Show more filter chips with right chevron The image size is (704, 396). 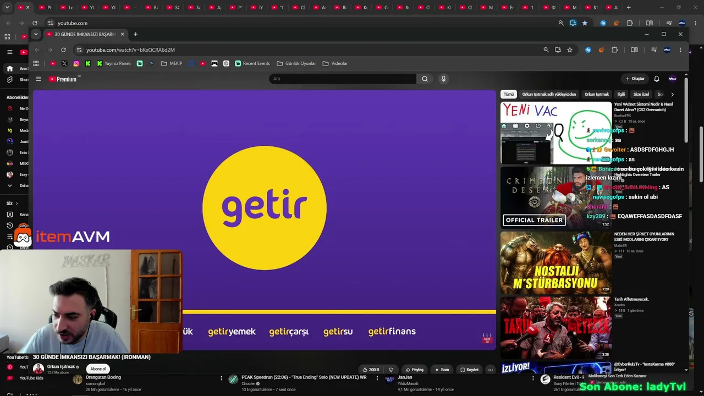pyautogui.click(x=672, y=95)
